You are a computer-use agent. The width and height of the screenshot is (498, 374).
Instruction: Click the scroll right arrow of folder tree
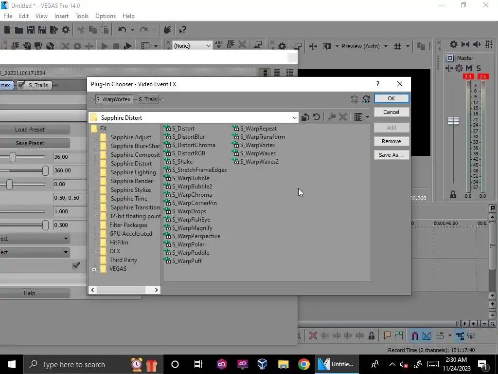click(156, 290)
